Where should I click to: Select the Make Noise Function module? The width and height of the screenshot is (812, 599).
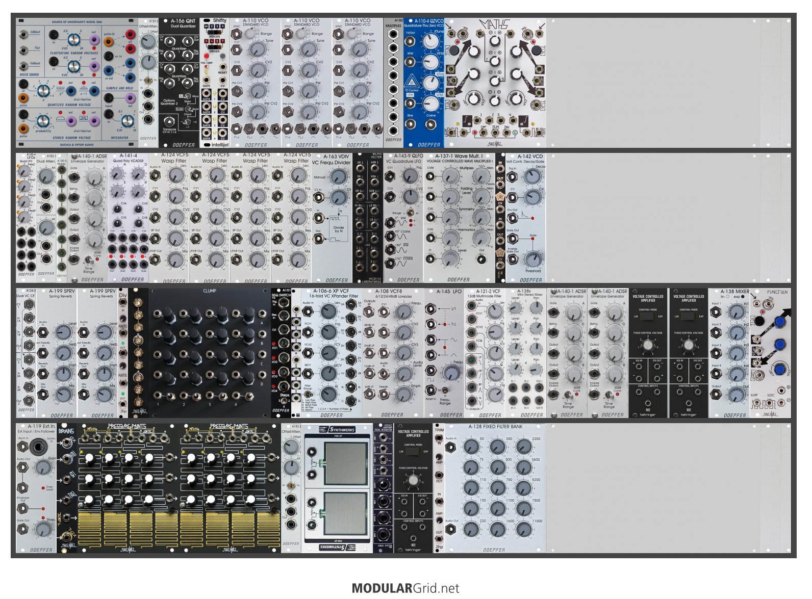(771, 353)
